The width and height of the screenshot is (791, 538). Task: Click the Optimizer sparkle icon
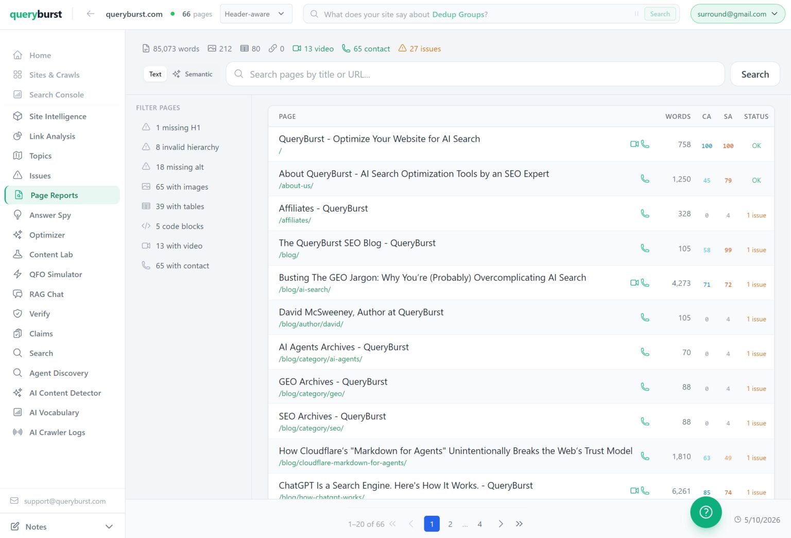(x=18, y=235)
